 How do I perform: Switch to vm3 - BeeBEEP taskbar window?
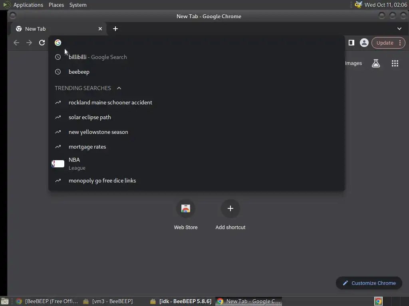pyautogui.click(x=108, y=301)
